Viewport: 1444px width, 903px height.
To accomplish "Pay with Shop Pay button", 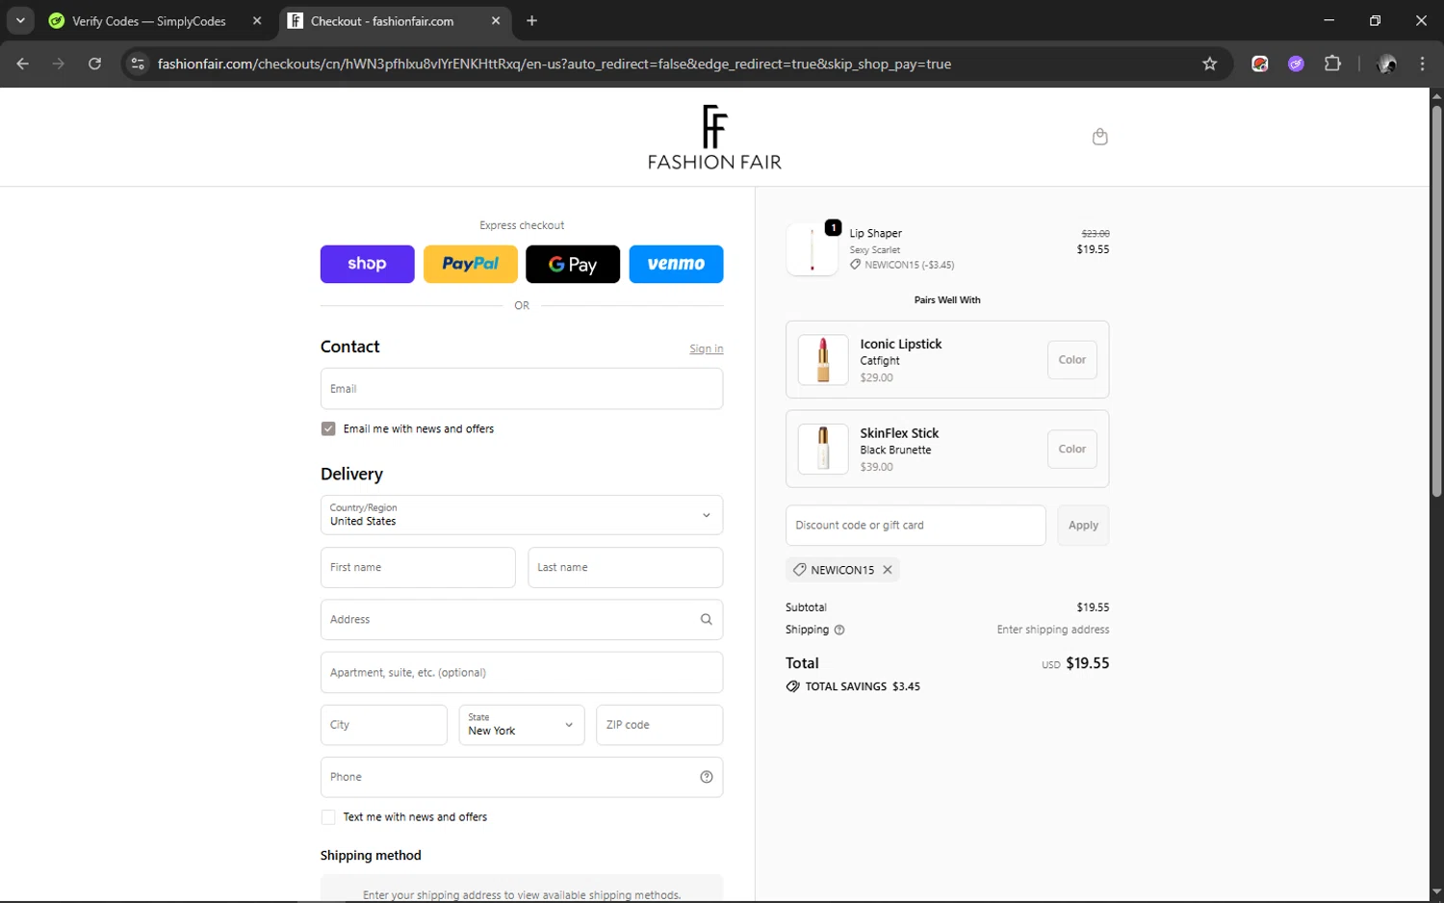I will [368, 264].
